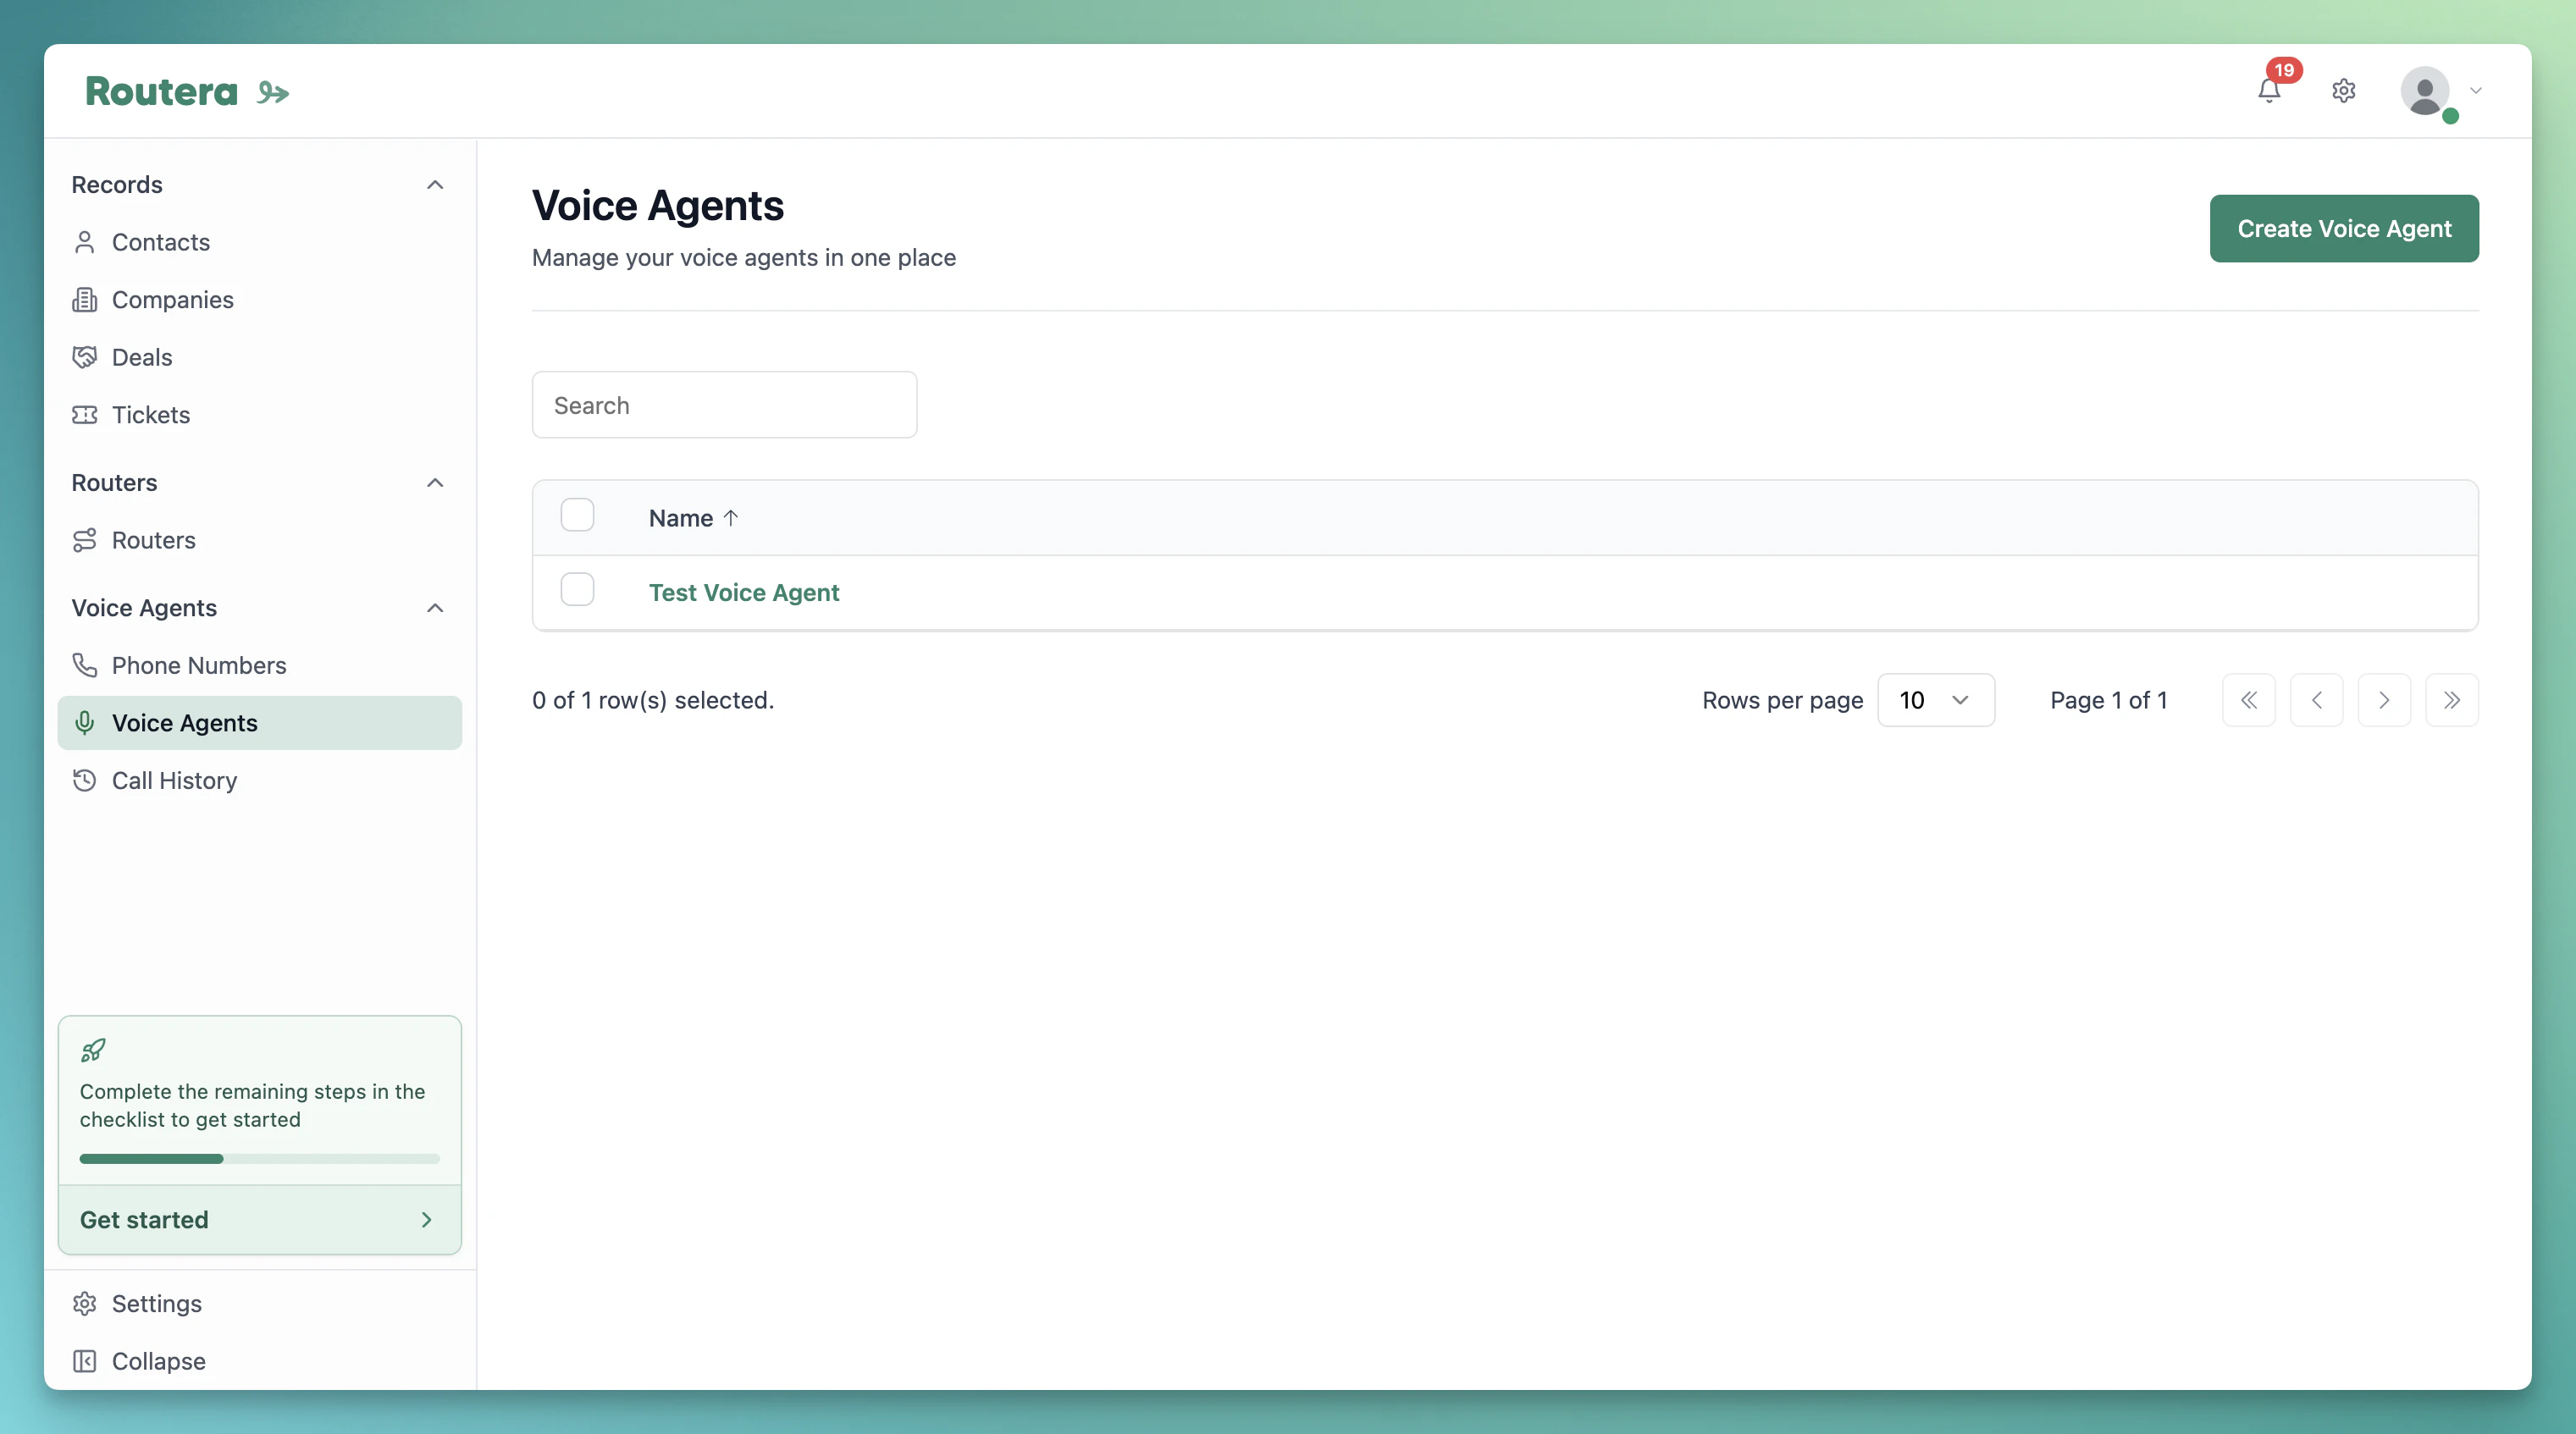Click the Get started chevron arrow

point(427,1220)
